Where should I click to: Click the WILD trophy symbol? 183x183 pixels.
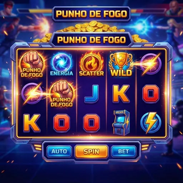[x=121, y=65]
